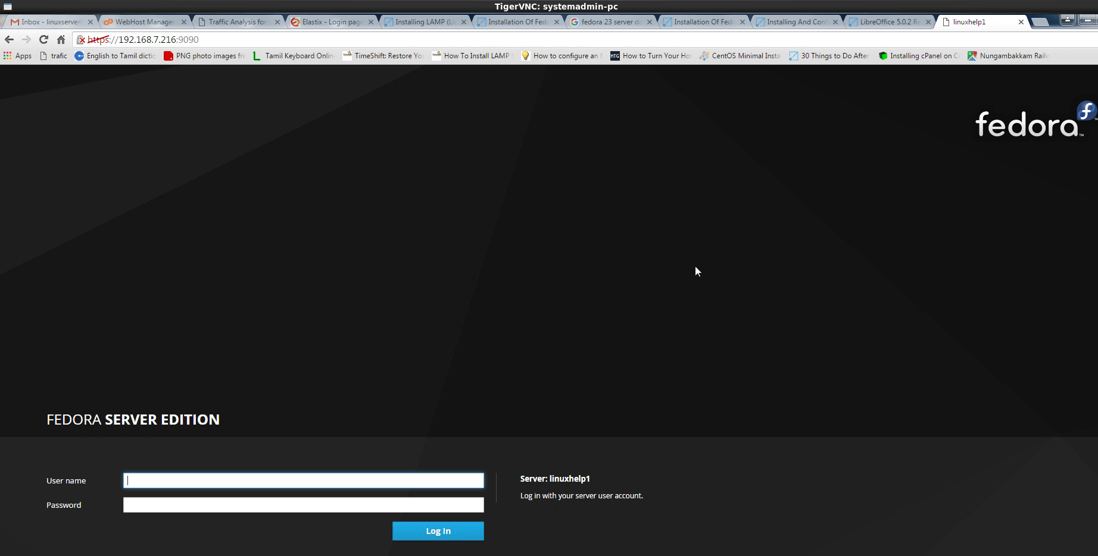
Task: Click Log in with your server user account text
Action: click(582, 496)
